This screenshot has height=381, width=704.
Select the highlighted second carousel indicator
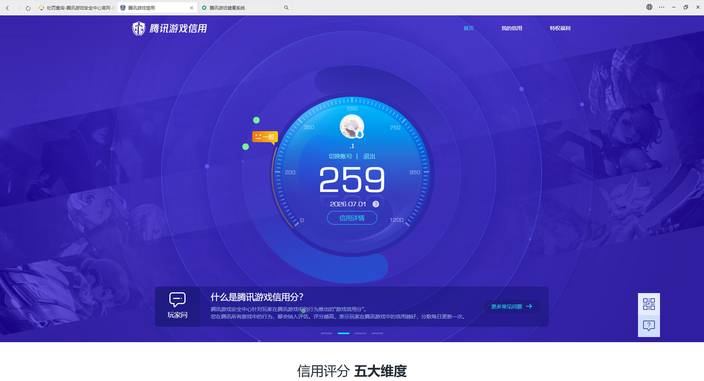344,333
